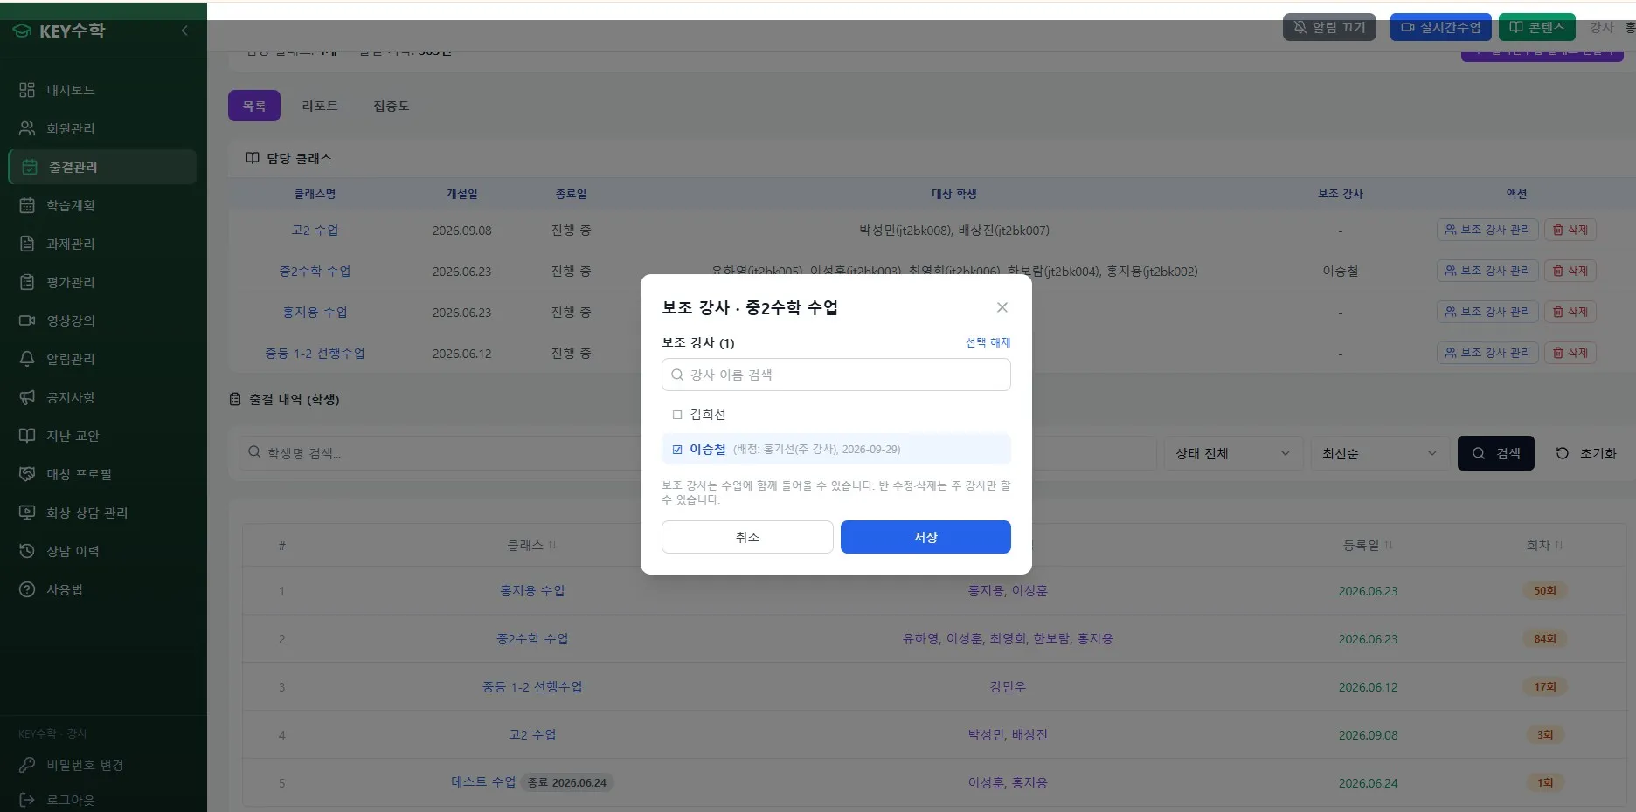Sort table by 클래스 column header
1636x812 pixels.
pos(531,545)
